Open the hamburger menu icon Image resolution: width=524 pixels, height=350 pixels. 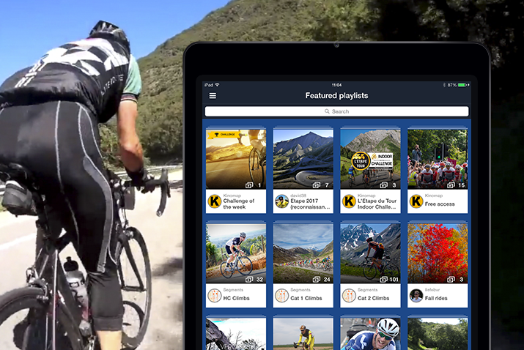click(x=213, y=96)
